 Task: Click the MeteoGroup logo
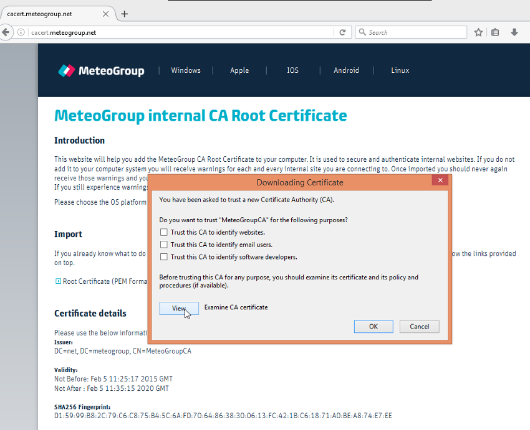(x=101, y=71)
